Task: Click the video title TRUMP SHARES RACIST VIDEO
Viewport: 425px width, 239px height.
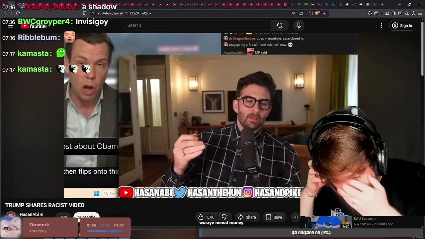Action: pos(45,205)
